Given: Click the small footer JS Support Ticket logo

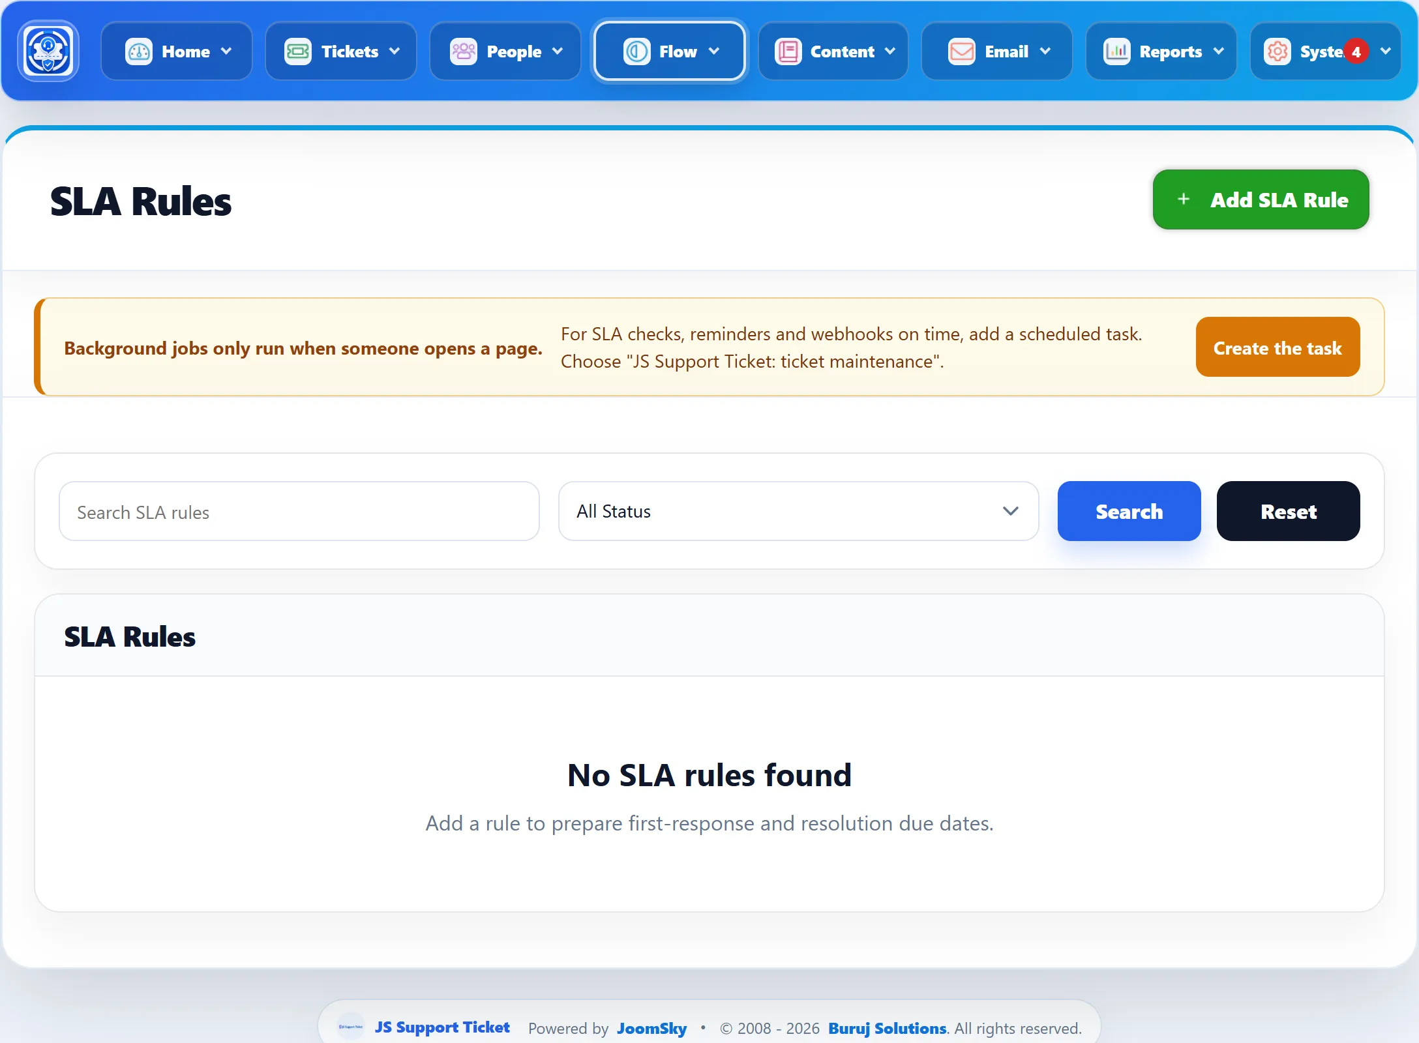Looking at the screenshot, I should coord(350,1027).
